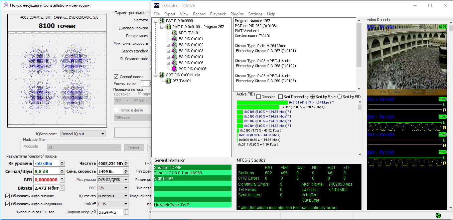
Task: Click the audio icon of ES PID 0x0104
Action: [174, 57]
